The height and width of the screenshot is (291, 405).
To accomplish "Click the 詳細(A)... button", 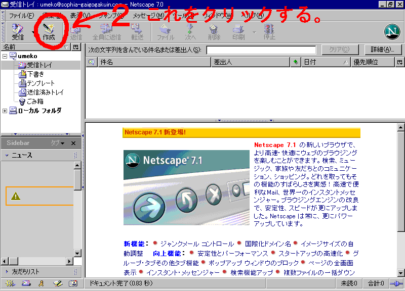I will tap(382, 50).
